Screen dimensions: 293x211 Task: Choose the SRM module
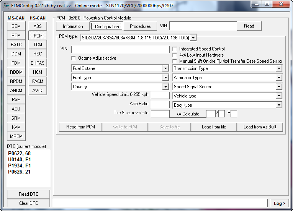[16, 118]
